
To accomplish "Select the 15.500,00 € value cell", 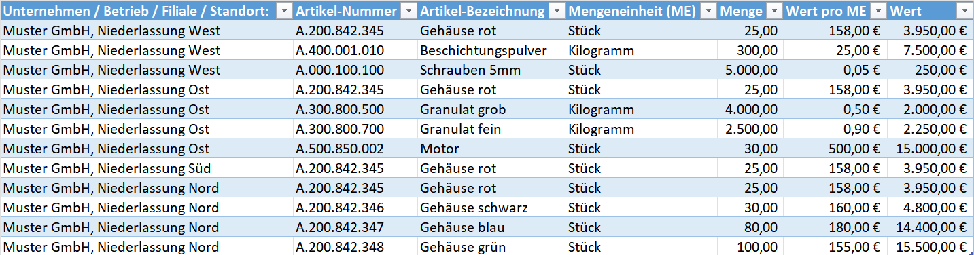I will point(930,247).
